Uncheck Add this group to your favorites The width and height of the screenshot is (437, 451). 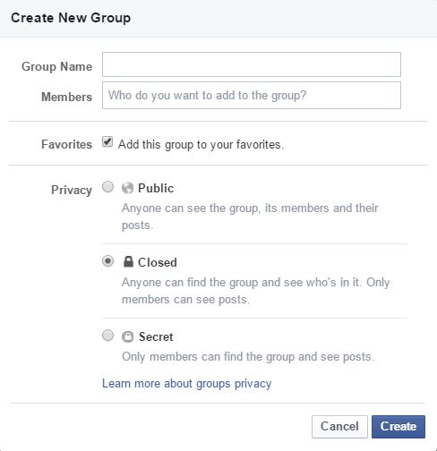pos(107,141)
